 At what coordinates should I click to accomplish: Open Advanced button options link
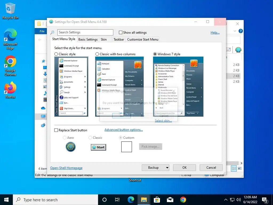tap(124, 130)
